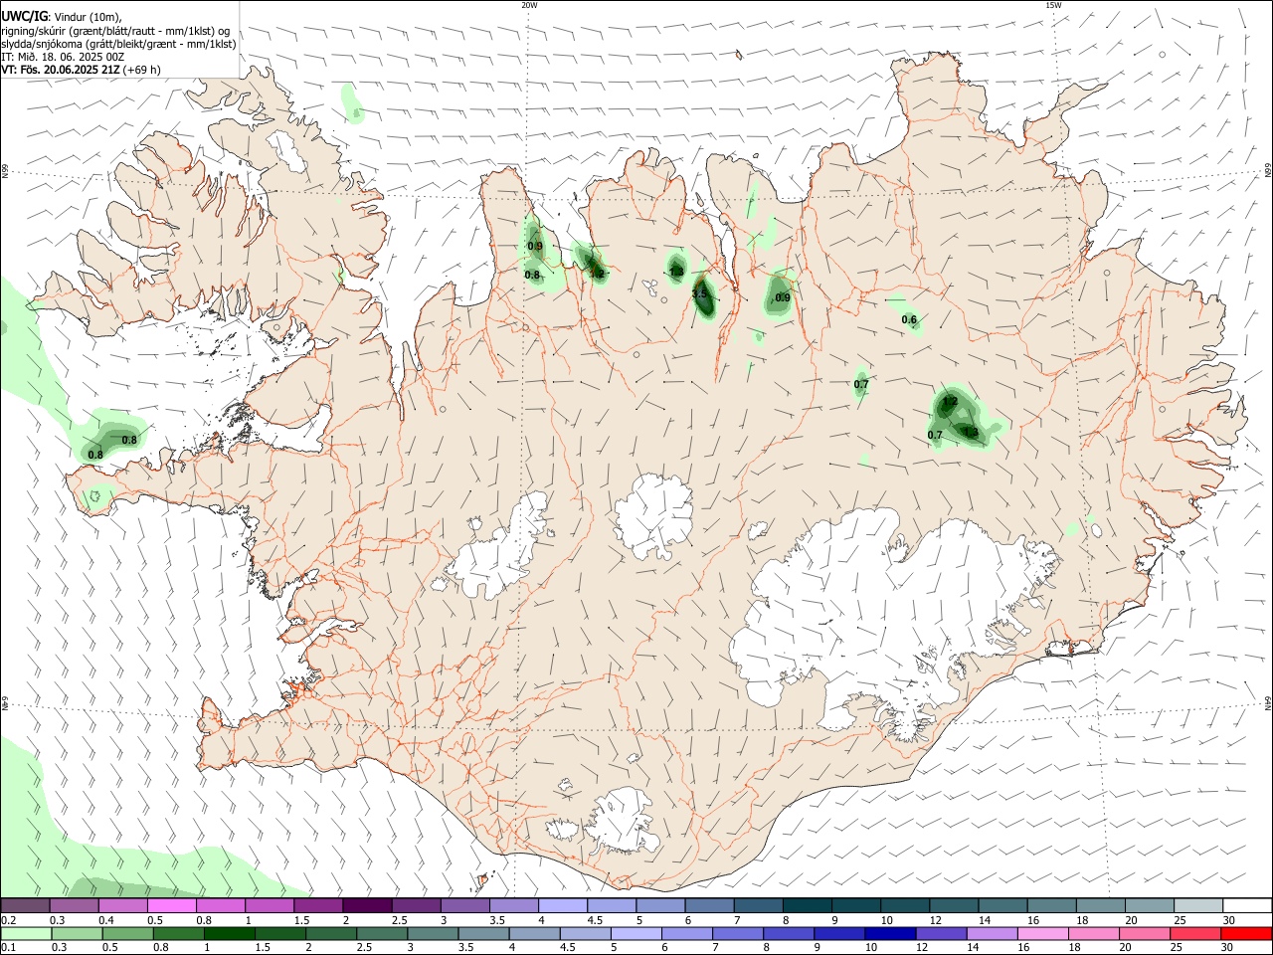Click the 'VT: Fös. 20.06.2025 21Z (+69 h)' line
This screenshot has width=1273, height=955.
click(x=81, y=70)
